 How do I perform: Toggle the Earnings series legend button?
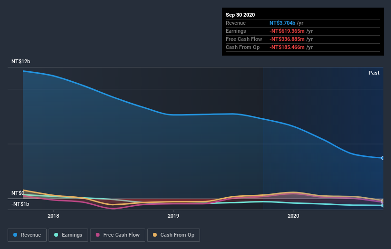[68, 235]
